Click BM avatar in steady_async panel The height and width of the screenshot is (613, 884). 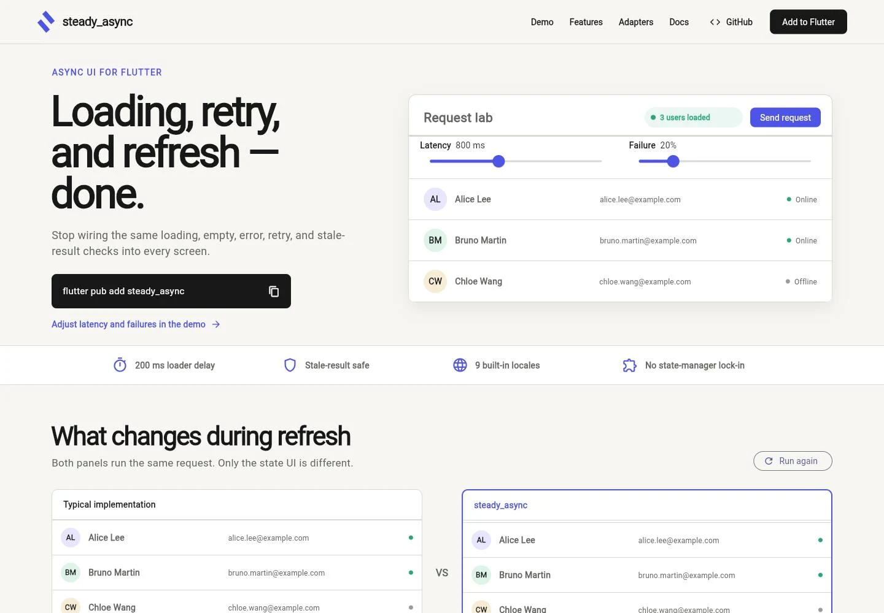point(481,575)
